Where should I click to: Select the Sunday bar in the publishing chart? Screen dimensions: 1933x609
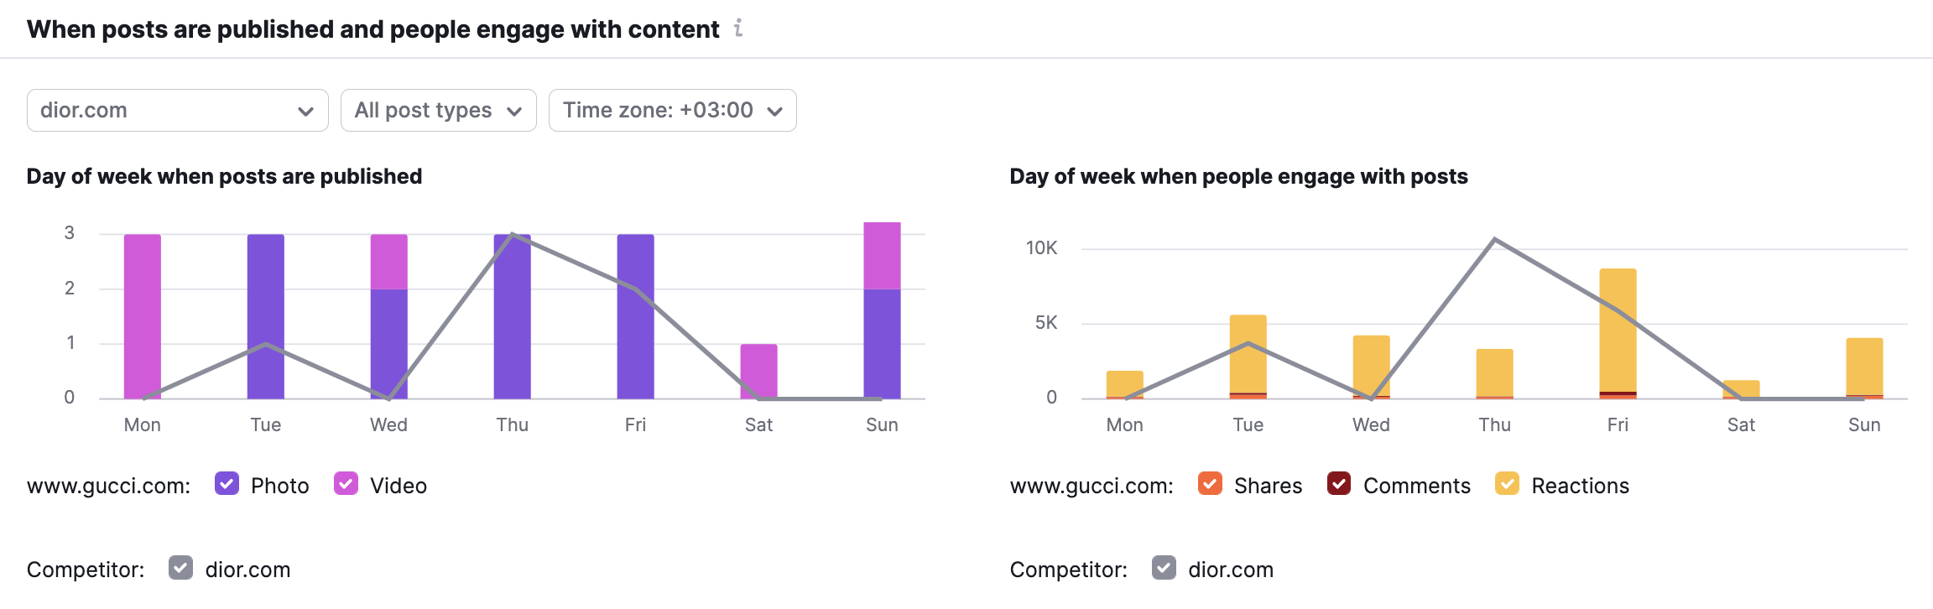tap(882, 319)
